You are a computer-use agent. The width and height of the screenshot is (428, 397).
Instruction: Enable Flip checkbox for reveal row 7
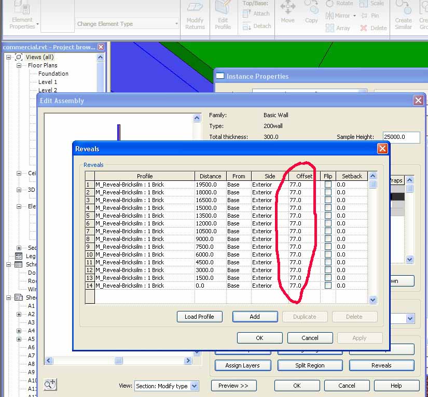(328, 231)
